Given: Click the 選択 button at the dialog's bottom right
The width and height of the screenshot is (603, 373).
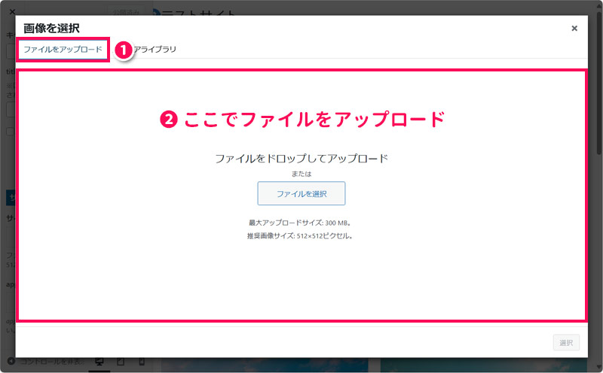Looking at the screenshot, I should (x=566, y=343).
